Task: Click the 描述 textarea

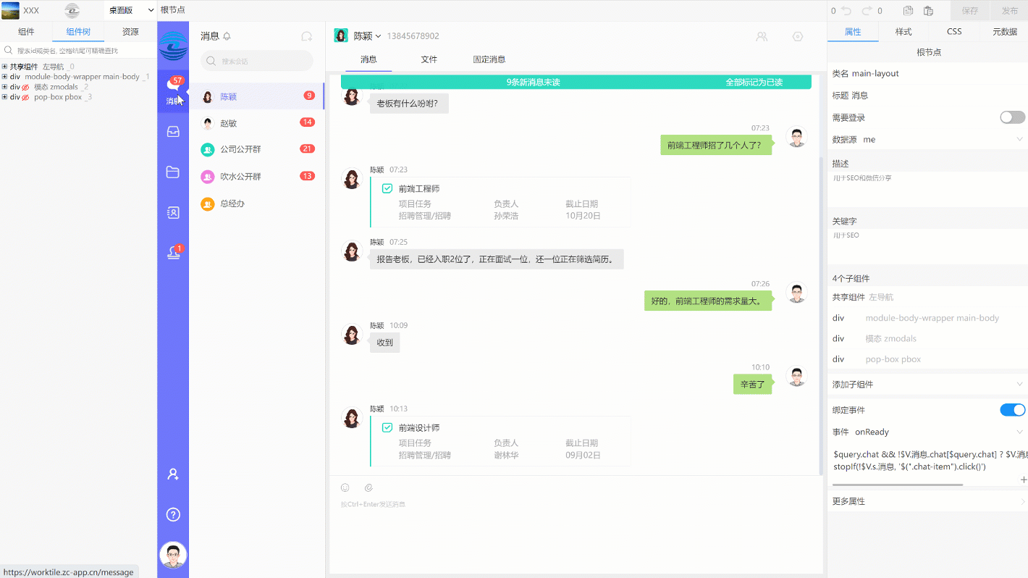Action: click(x=927, y=188)
